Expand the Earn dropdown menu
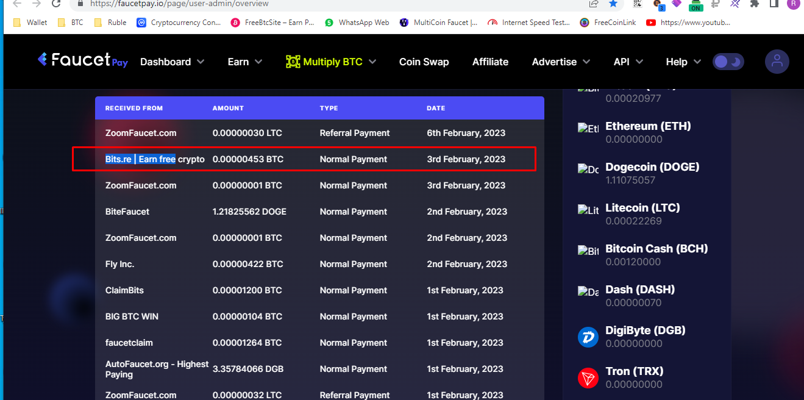The width and height of the screenshot is (804, 400). [x=245, y=62]
